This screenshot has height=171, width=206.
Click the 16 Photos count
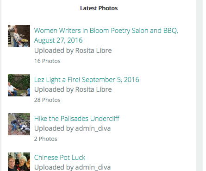click(x=47, y=61)
